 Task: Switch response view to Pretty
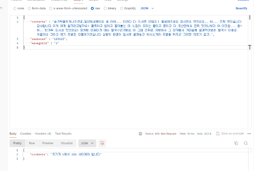(17, 143)
